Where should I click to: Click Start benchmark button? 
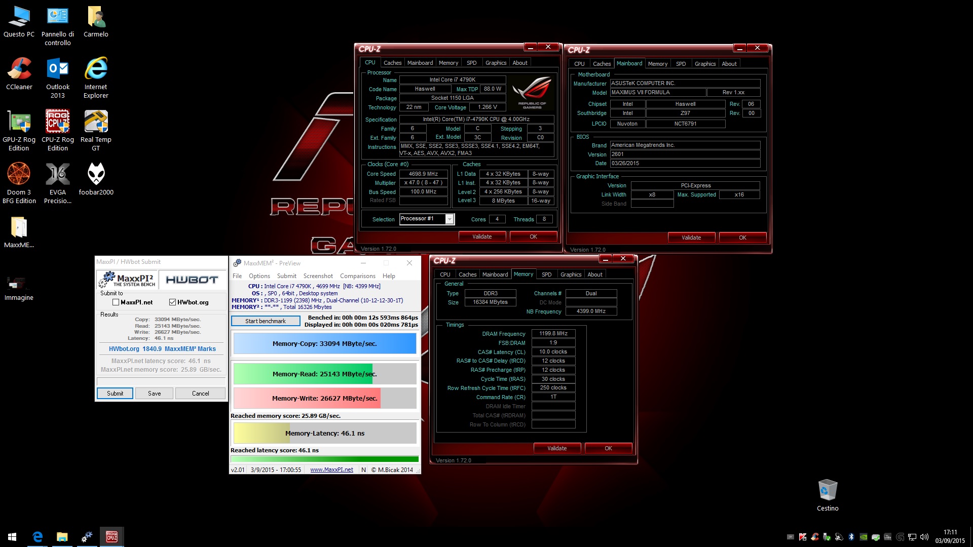coord(266,321)
